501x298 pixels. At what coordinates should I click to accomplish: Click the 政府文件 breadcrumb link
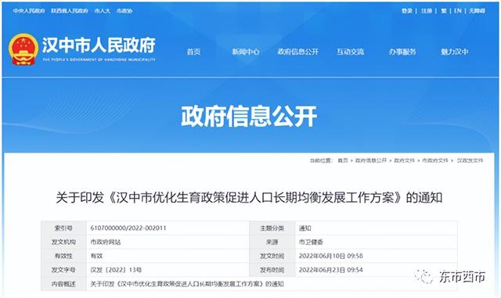(404, 160)
